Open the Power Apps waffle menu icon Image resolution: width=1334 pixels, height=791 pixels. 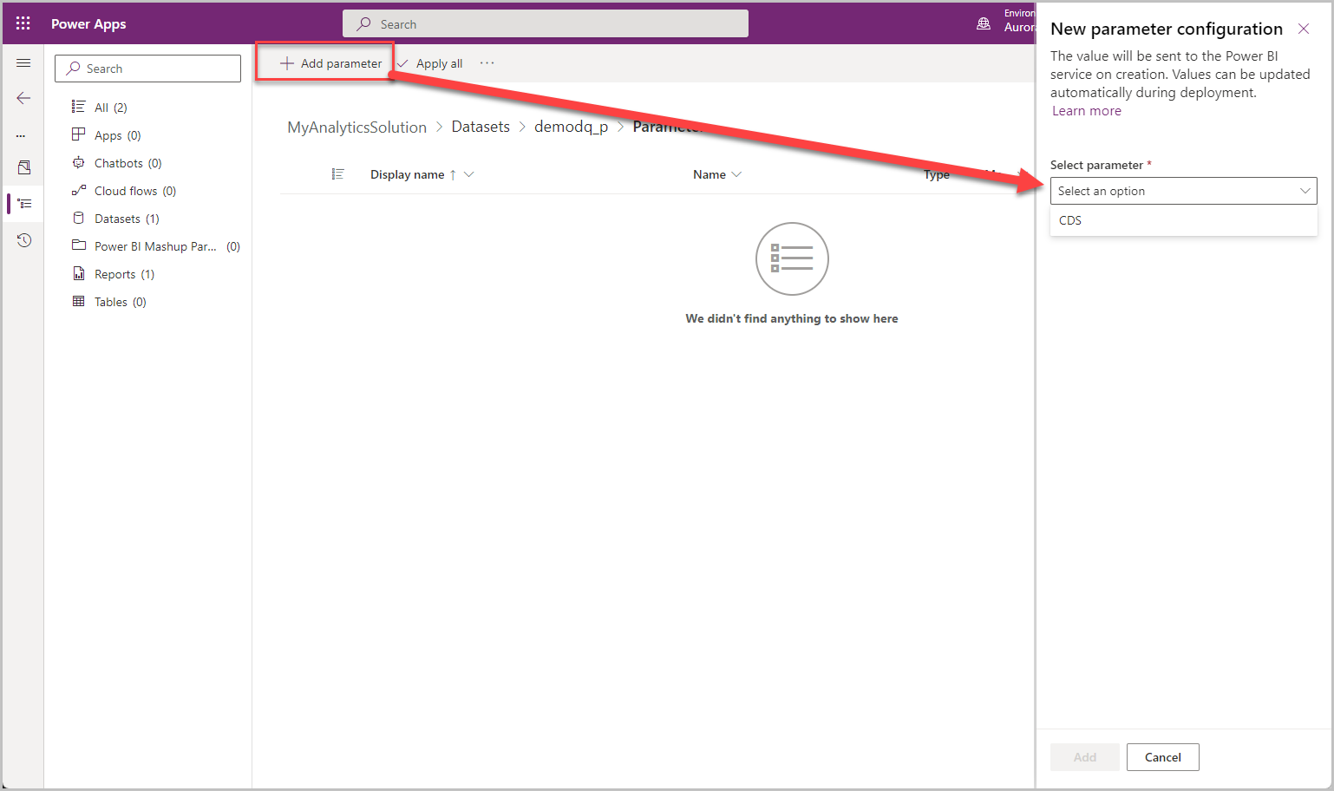[x=23, y=23]
